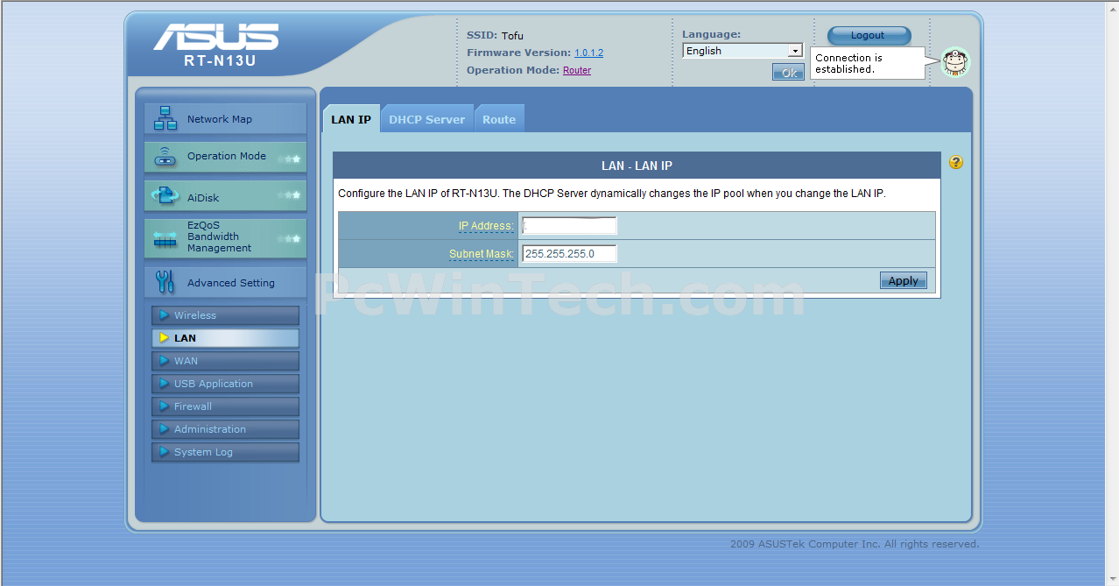Click the arrow beside Firewall
The width and height of the screenshot is (1119, 586).
point(164,406)
